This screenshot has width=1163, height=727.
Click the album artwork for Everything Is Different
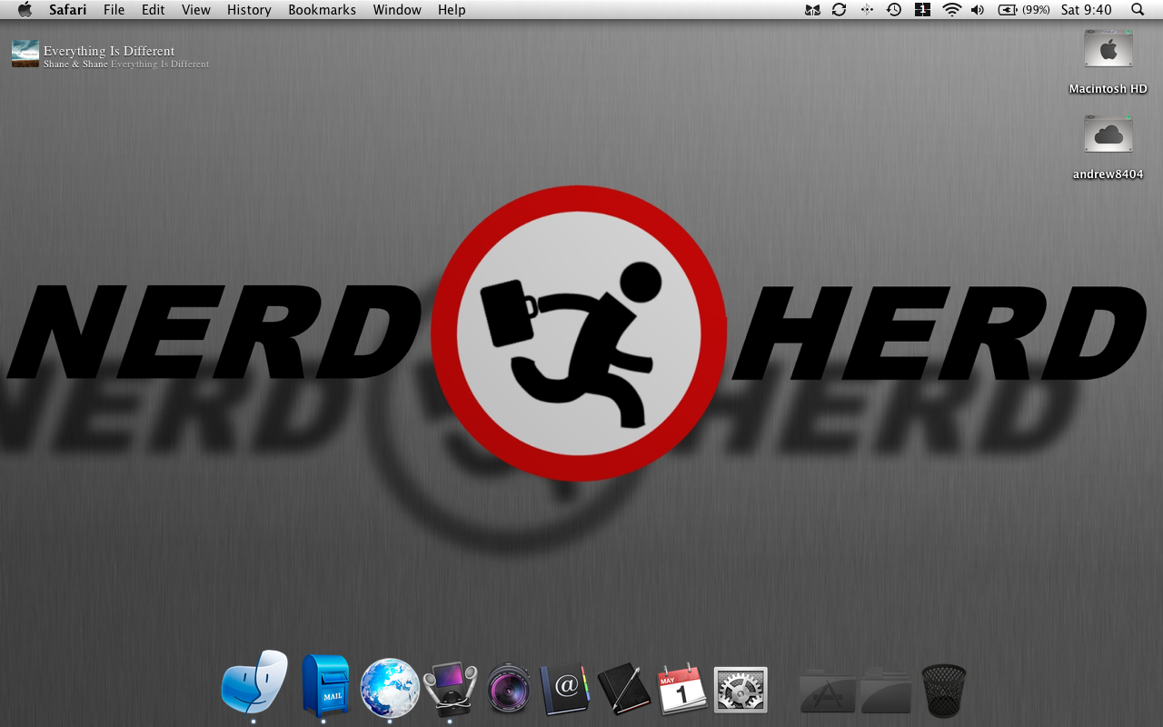(x=25, y=54)
